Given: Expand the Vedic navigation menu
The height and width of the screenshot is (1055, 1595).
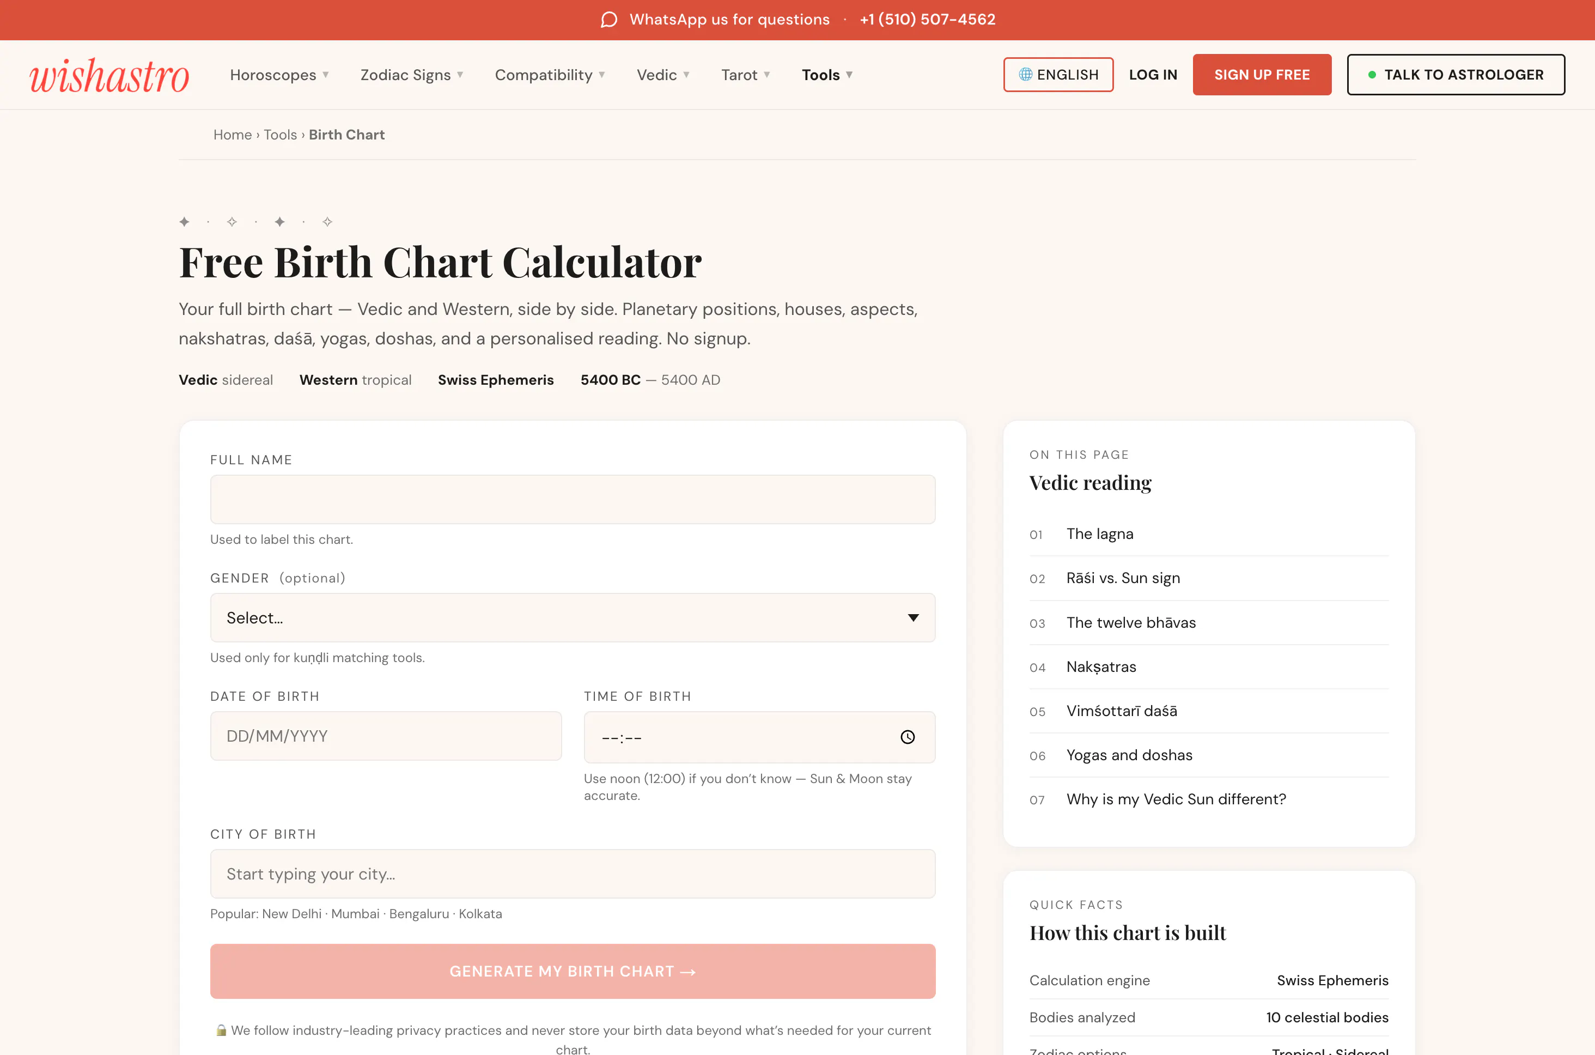Looking at the screenshot, I should click(x=663, y=75).
